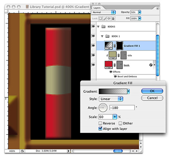Screen dimensions: 170x160
Task: Click title layer vector mask thumbnail
Action: [124, 55]
